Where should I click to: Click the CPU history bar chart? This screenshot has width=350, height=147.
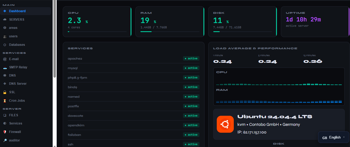click(x=279, y=84)
